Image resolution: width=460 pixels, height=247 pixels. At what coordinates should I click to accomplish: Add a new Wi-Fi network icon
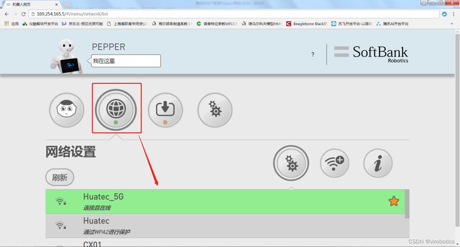coord(335,163)
